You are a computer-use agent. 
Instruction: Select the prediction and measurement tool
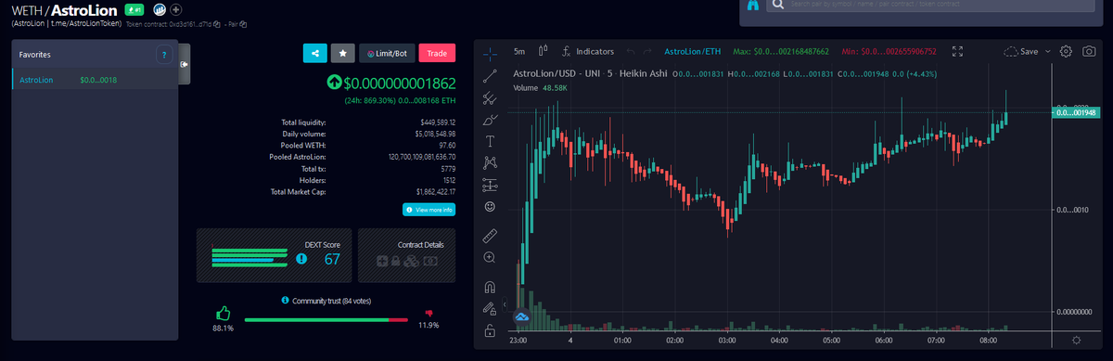[490, 185]
